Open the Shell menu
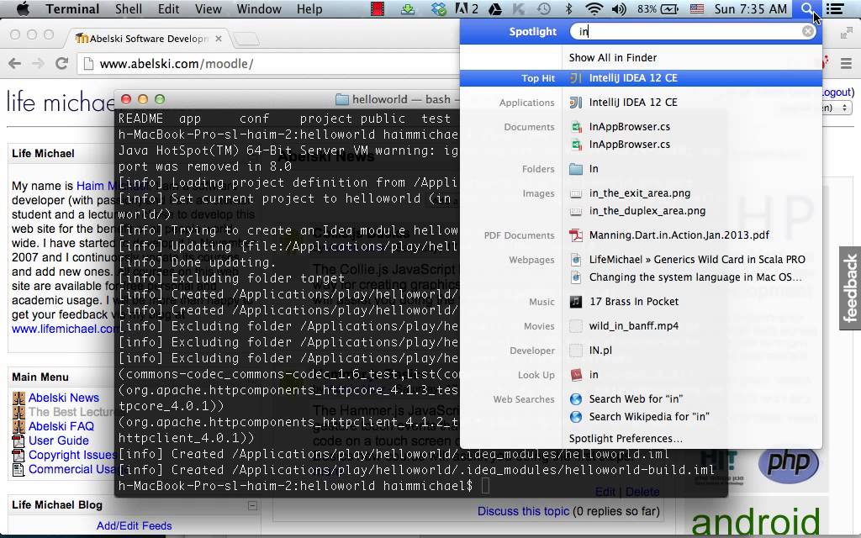 pyautogui.click(x=129, y=8)
